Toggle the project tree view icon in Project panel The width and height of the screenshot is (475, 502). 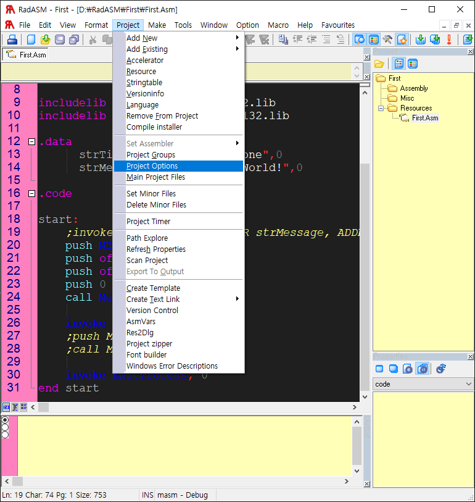[399, 64]
